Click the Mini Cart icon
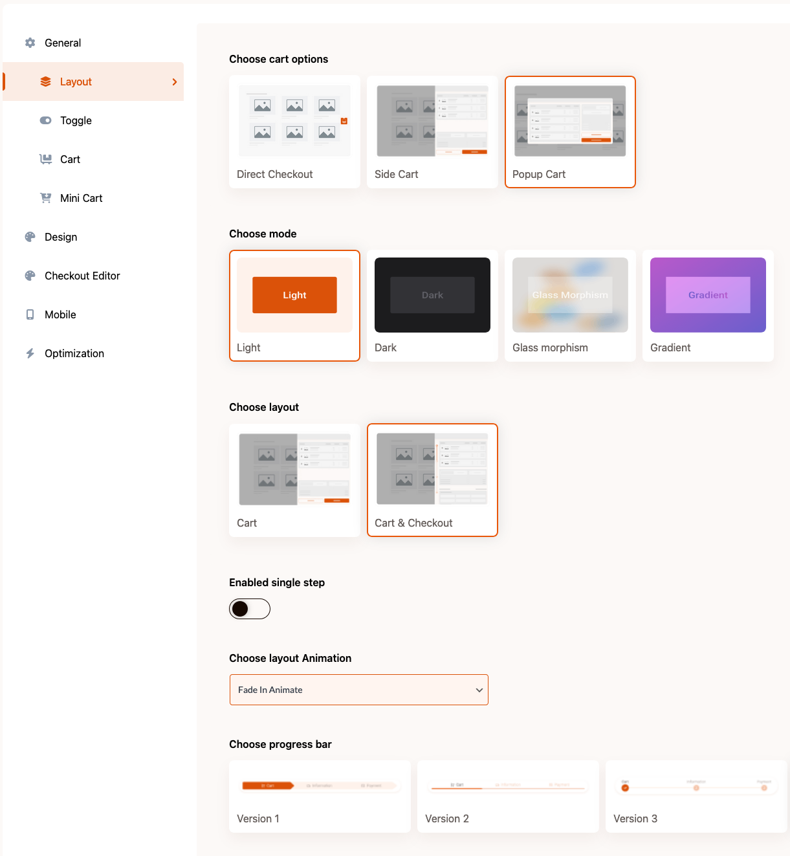 click(x=45, y=198)
